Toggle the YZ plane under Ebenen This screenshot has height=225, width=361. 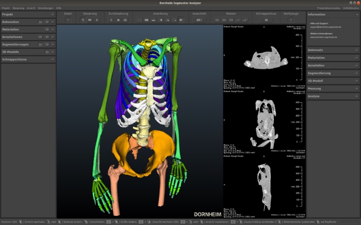click(231, 20)
